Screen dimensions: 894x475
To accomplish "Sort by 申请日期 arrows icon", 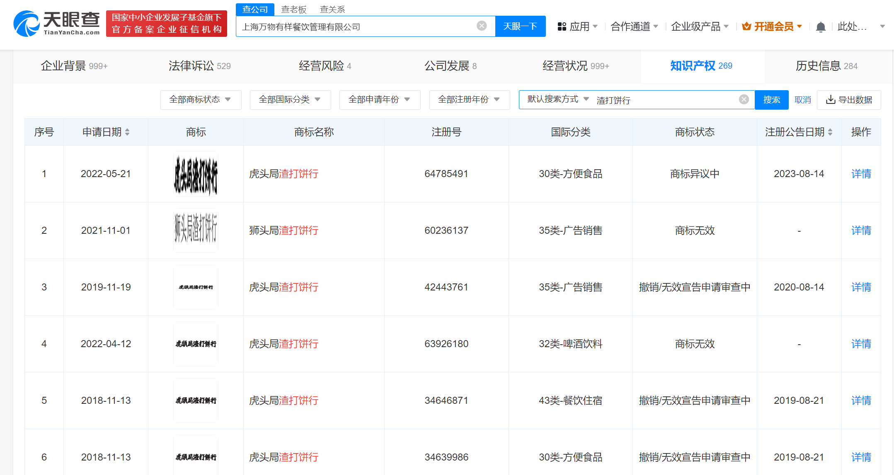I will point(127,132).
